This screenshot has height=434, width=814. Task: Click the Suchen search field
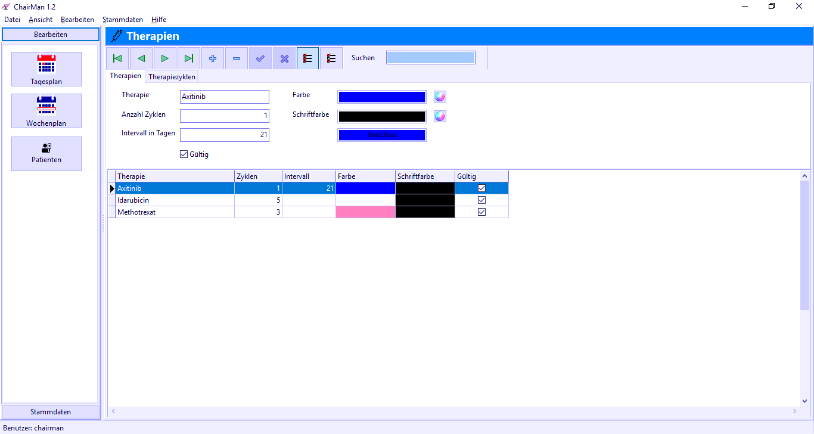coord(430,58)
